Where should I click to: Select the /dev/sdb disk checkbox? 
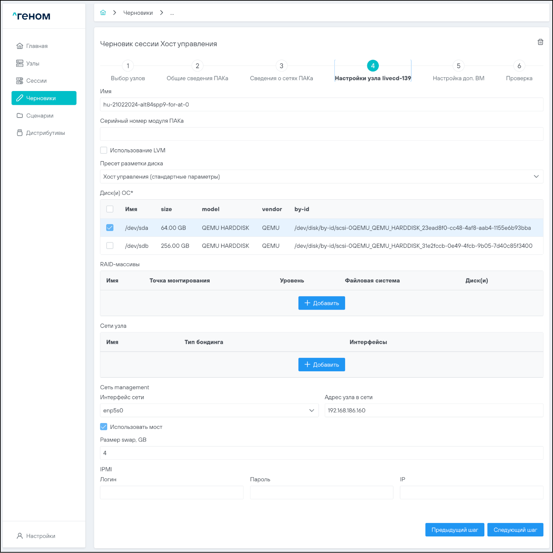point(110,246)
